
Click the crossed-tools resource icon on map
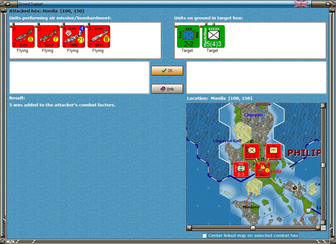coord(295,188)
